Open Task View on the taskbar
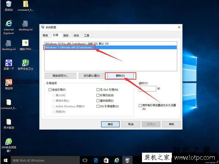 (85, 160)
